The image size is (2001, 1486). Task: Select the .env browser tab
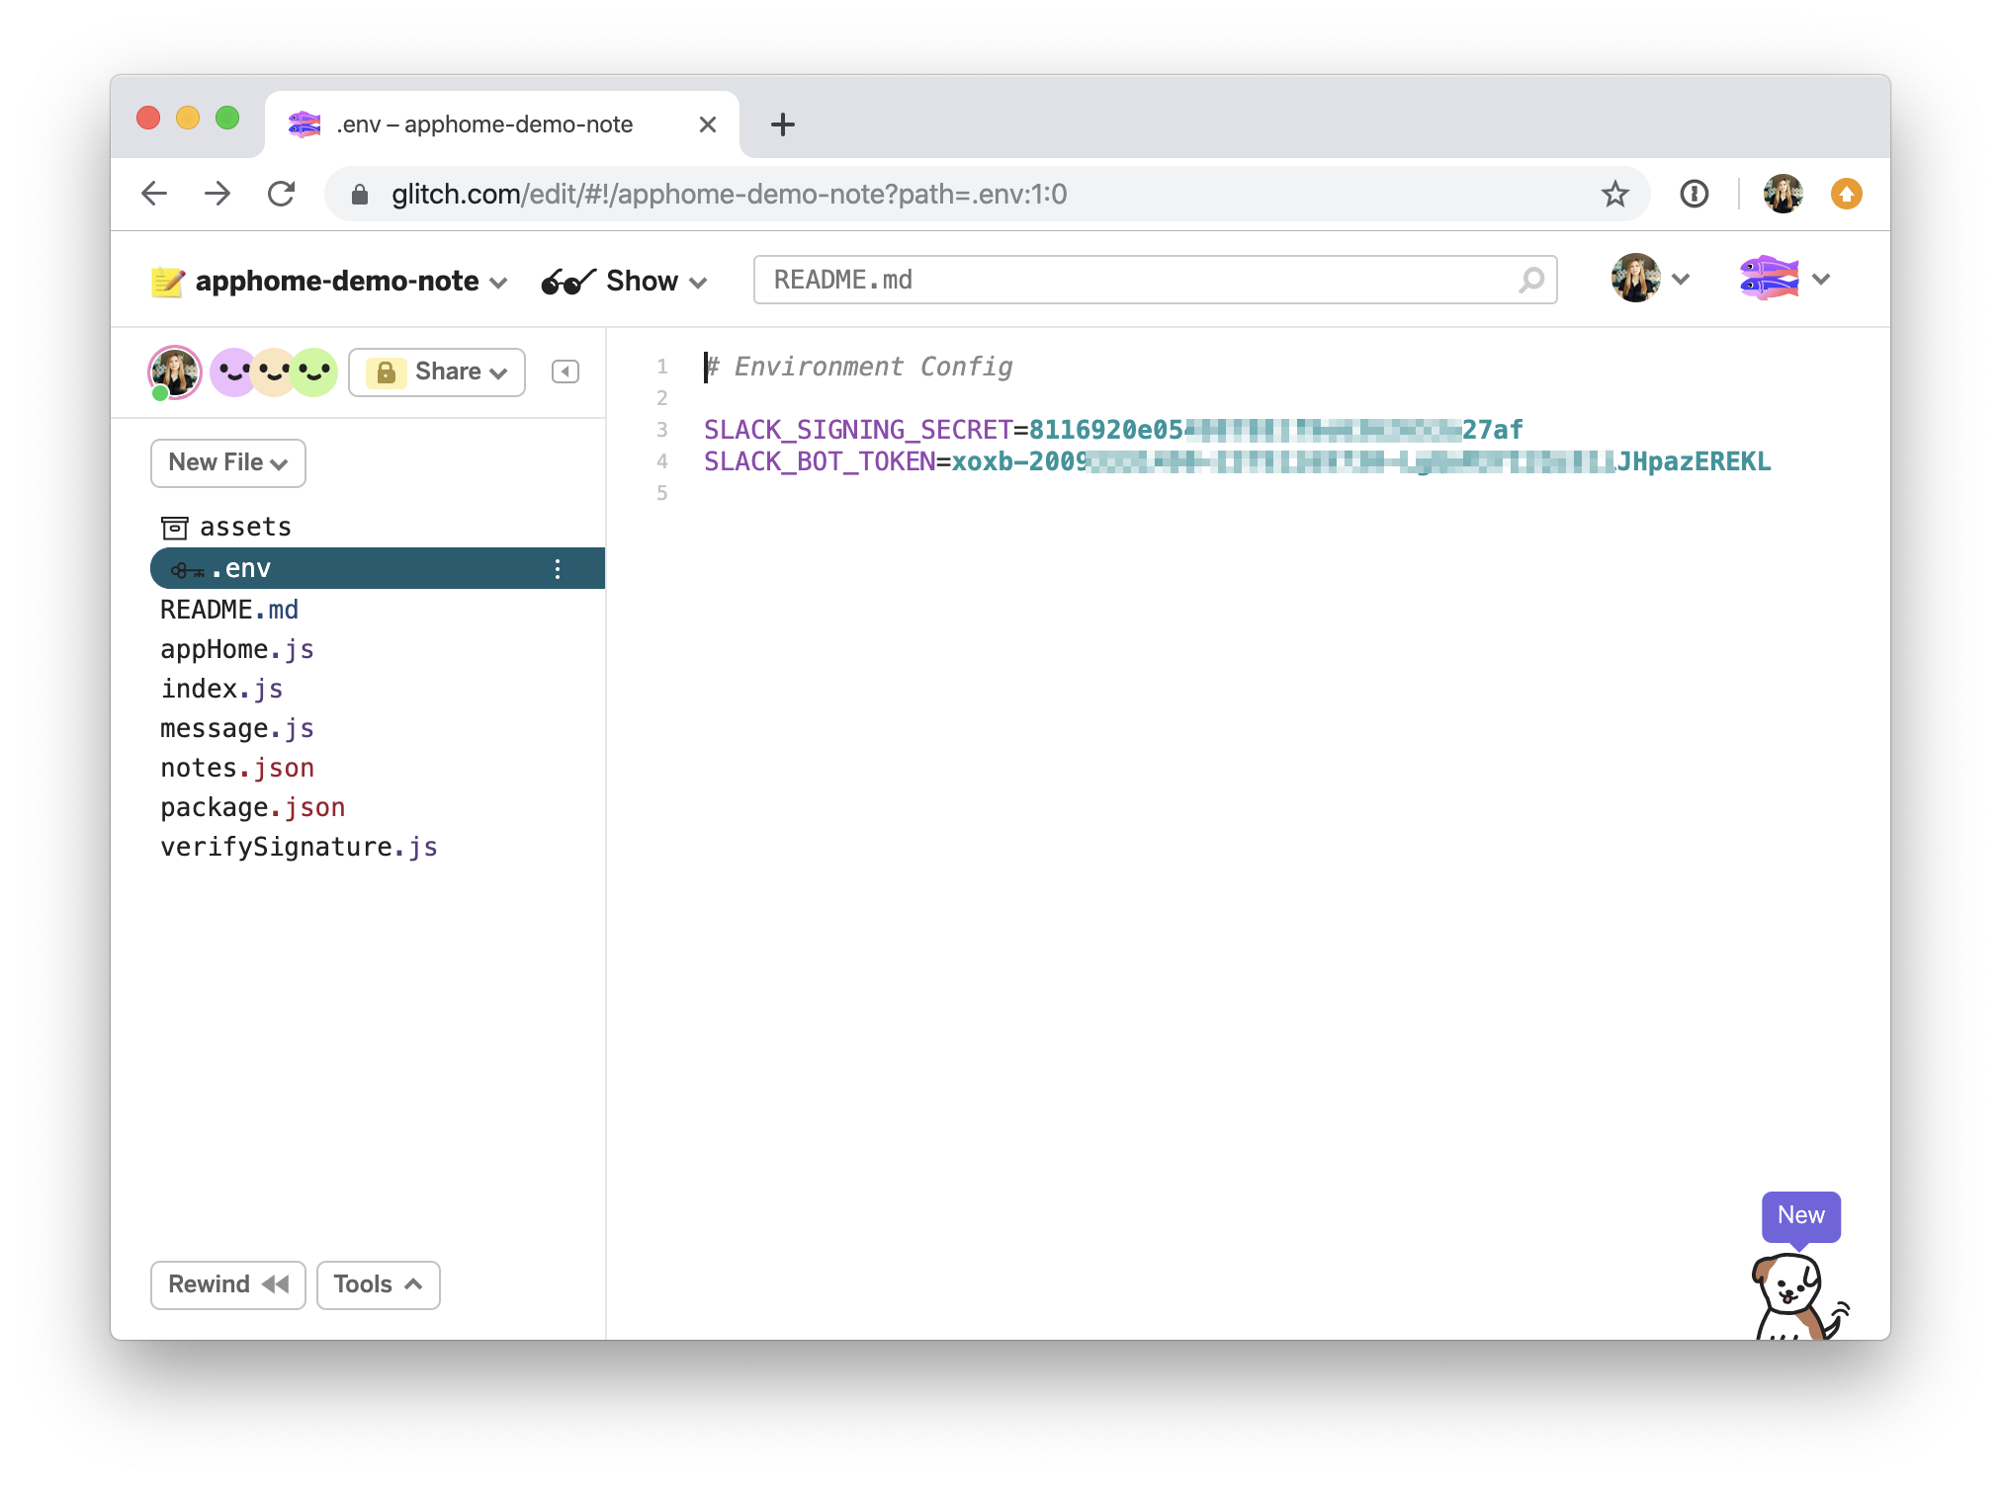484,124
